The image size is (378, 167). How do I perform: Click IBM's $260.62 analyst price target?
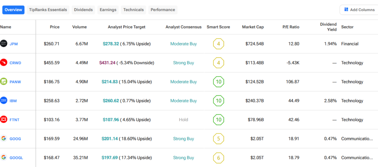110,101
